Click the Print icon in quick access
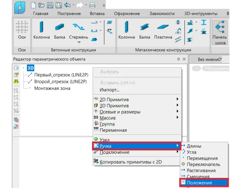The width and height of the screenshot is (241, 188). click(x=92, y=5)
